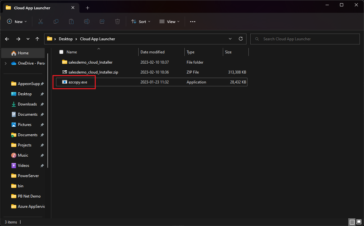
Task: Go up one directory level
Action: pos(37,39)
